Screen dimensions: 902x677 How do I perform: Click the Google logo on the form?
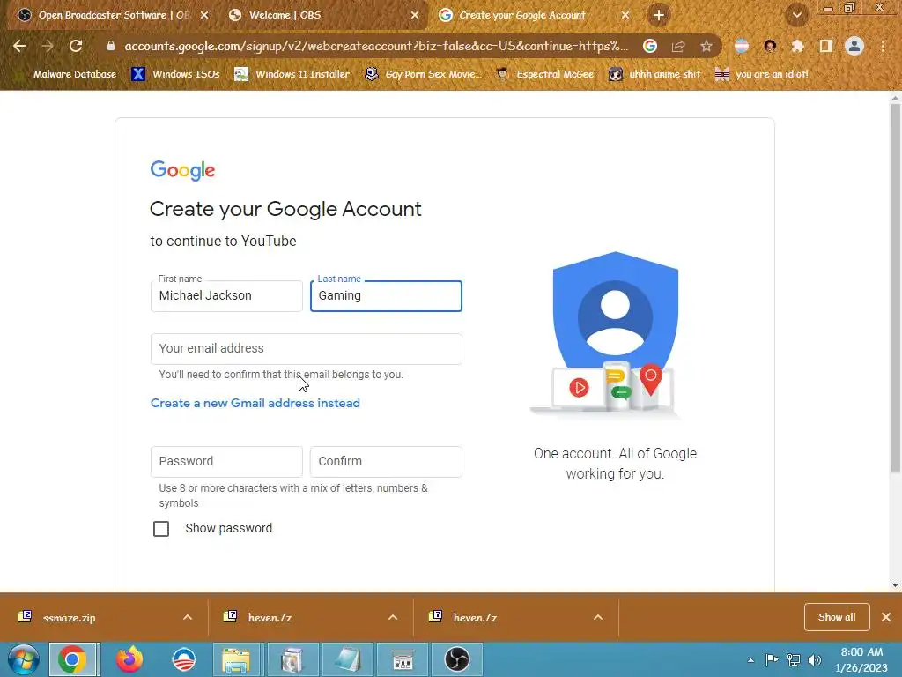coord(182,170)
